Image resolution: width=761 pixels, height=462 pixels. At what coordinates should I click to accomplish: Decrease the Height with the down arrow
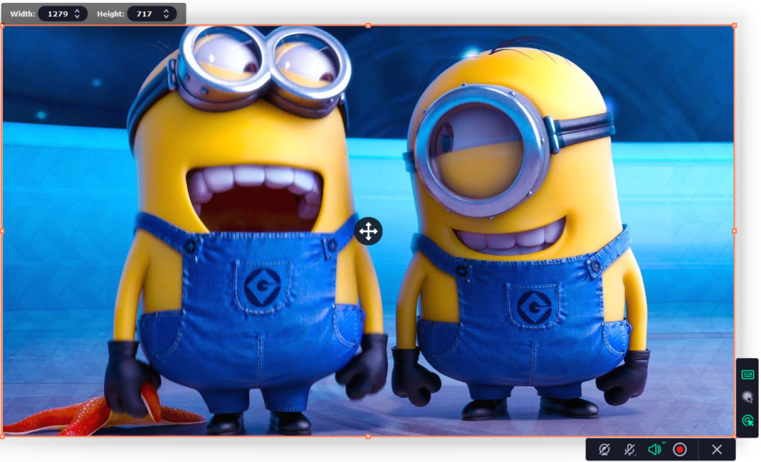point(166,16)
